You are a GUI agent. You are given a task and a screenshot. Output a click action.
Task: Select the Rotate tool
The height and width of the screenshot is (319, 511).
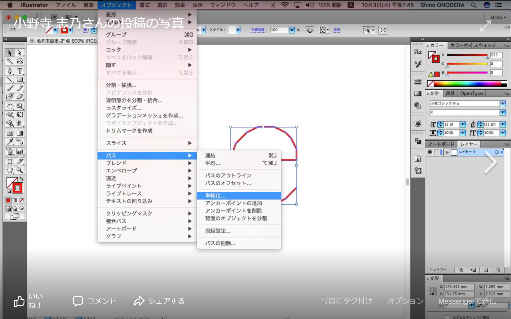coord(10,106)
